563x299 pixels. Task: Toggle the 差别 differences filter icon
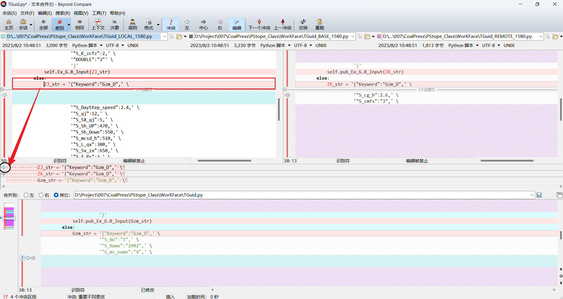click(x=59, y=24)
